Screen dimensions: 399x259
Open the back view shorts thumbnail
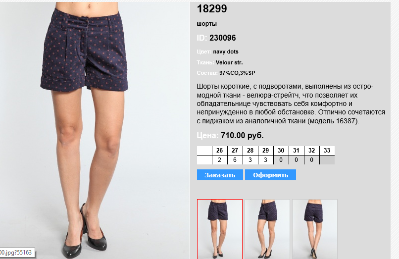tap(315, 229)
